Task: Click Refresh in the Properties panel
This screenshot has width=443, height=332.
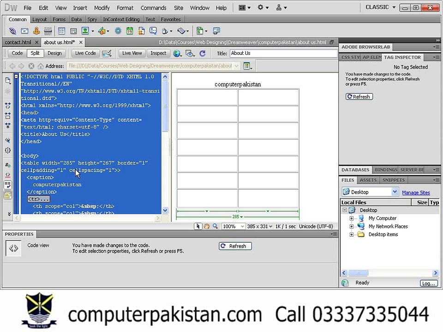Action: [235, 246]
